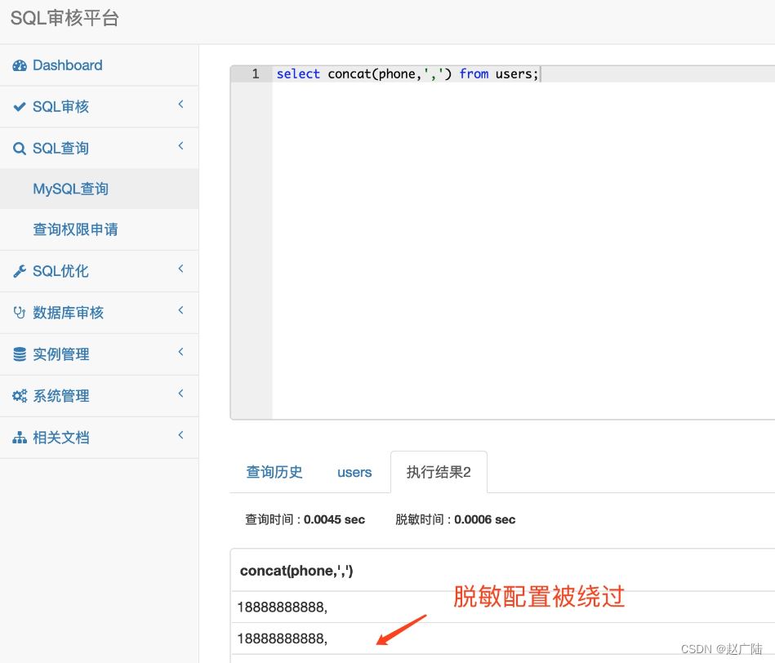Open the 相关文档 sidebar menu
Screen dimensions: 775x663
coord(99,438)
